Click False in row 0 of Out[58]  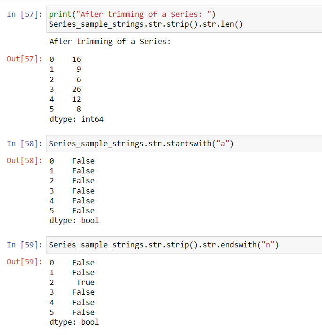coord(83,161)
